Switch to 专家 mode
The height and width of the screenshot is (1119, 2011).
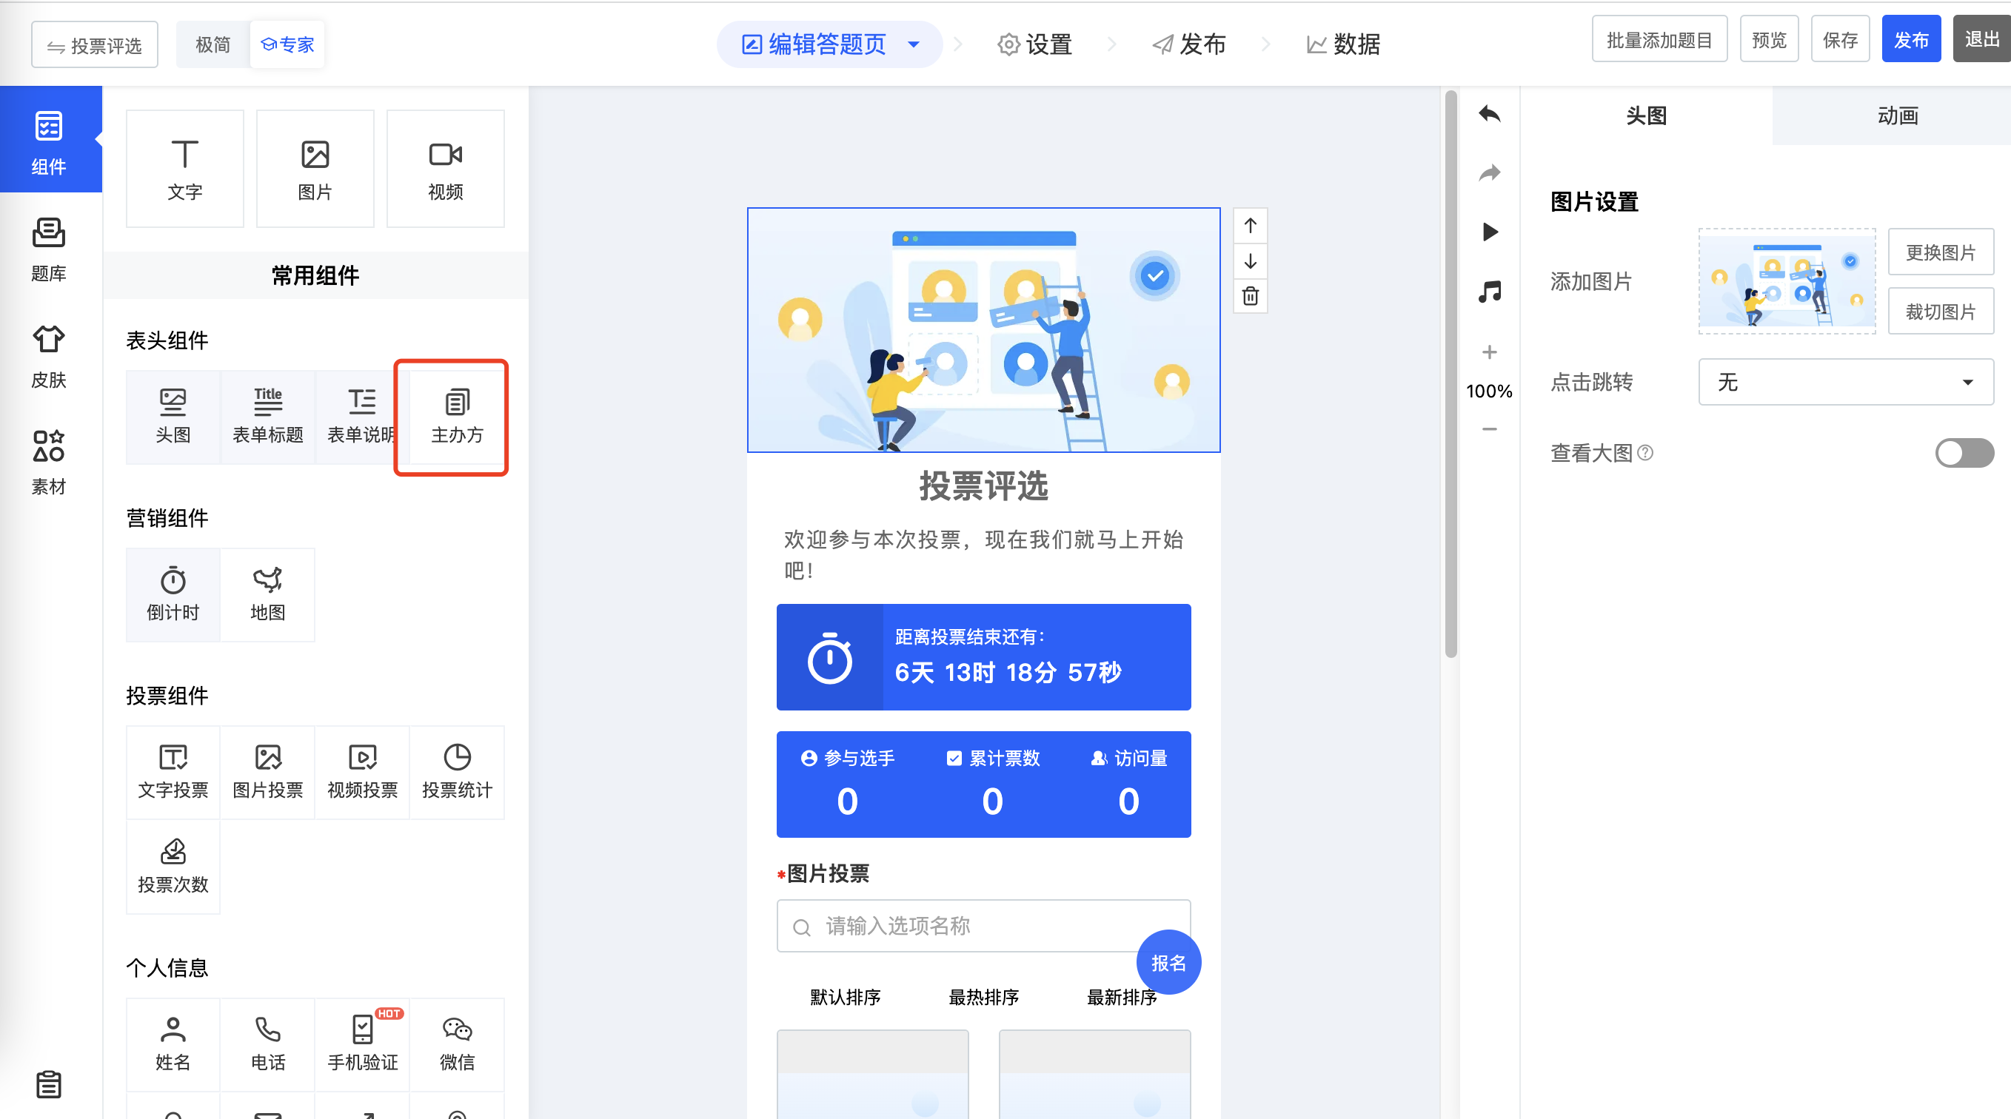tap(287, 44)
